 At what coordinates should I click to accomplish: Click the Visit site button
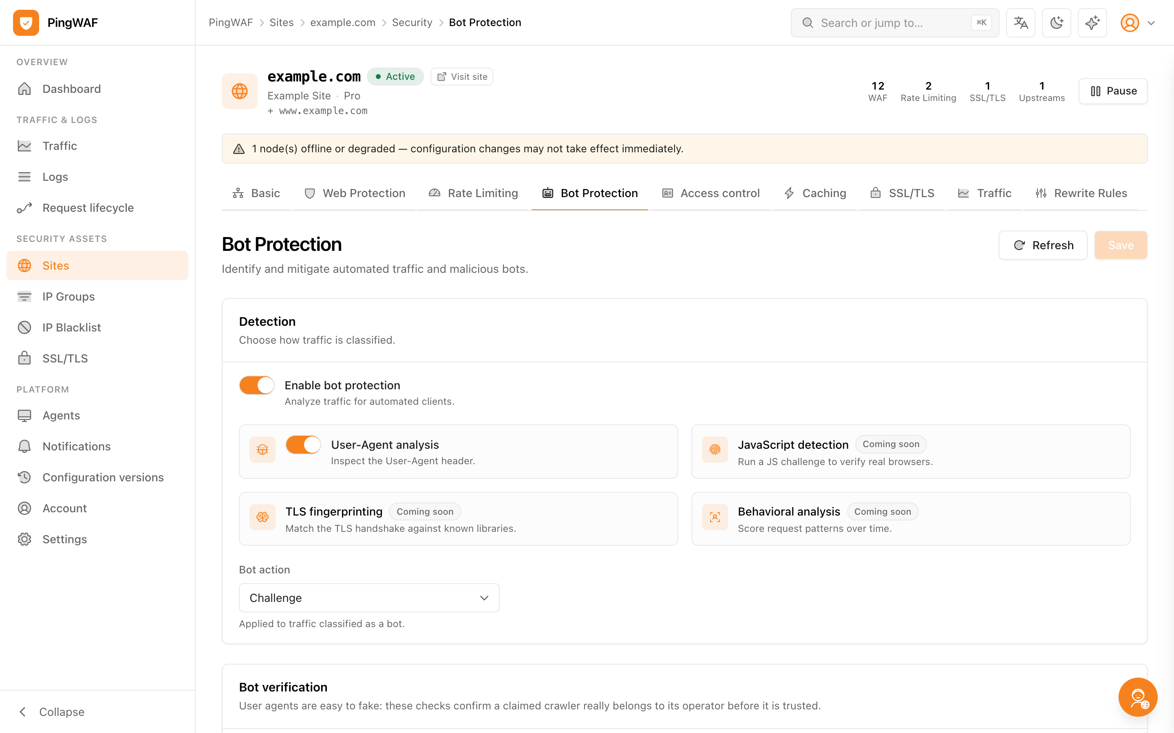coord(462,77)
